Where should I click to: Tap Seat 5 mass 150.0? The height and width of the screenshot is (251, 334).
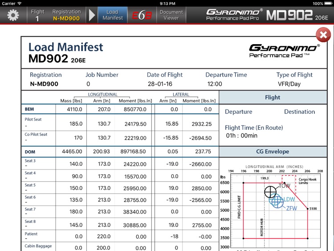click(76, 188)
